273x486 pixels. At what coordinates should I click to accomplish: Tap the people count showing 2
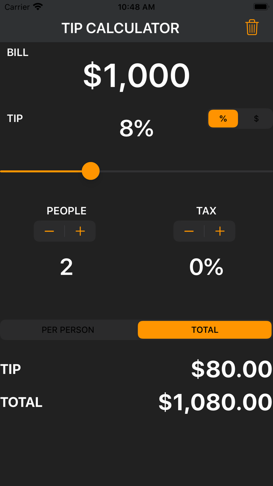point(66,267)
